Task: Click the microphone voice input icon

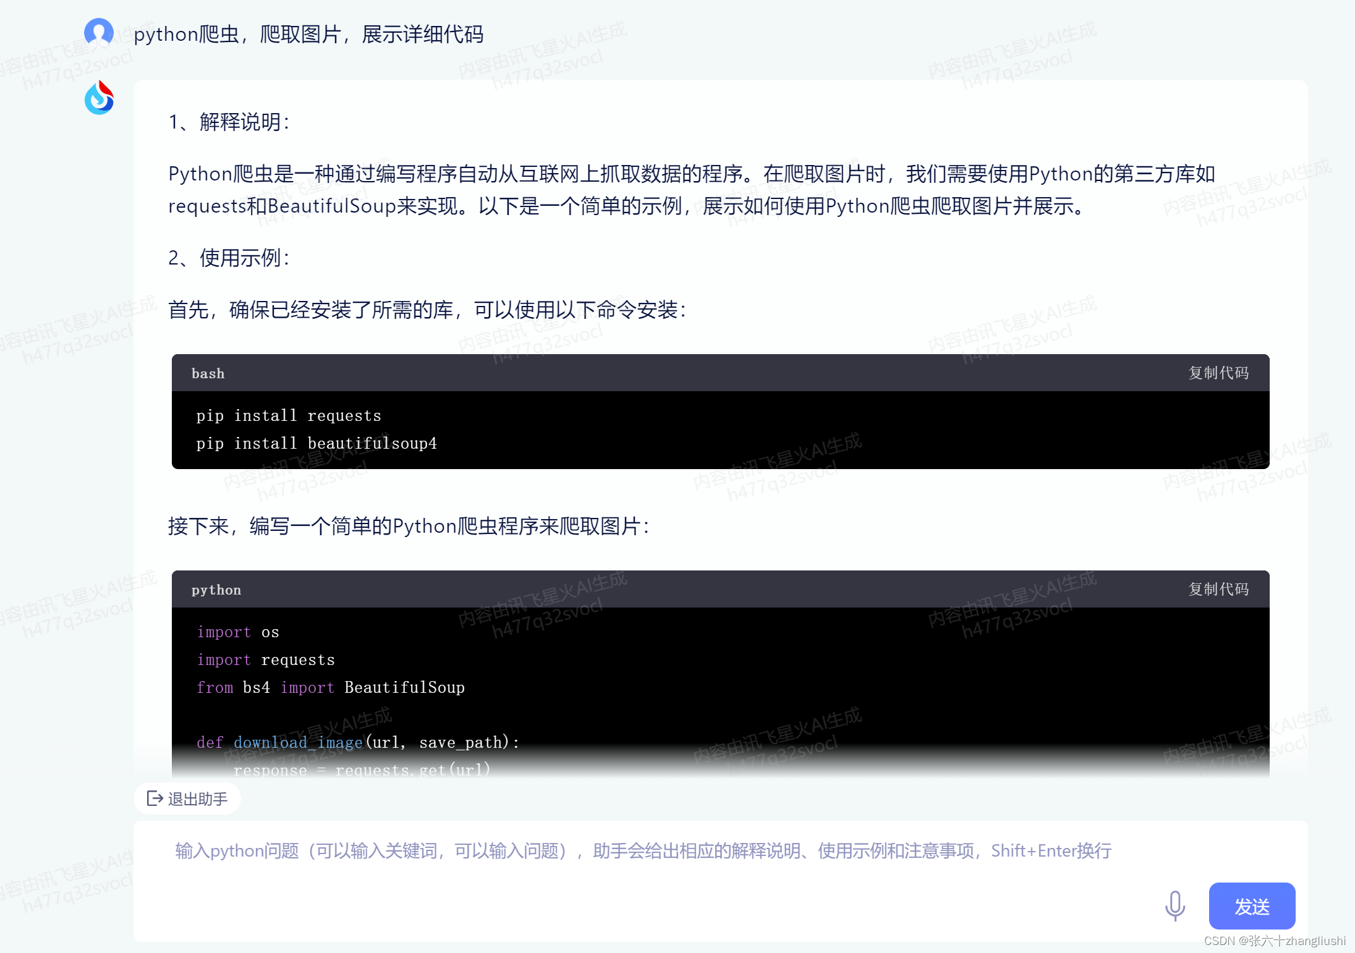Action: 1174,905
